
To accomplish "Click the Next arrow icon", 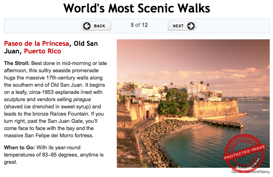I will [191, 26].
